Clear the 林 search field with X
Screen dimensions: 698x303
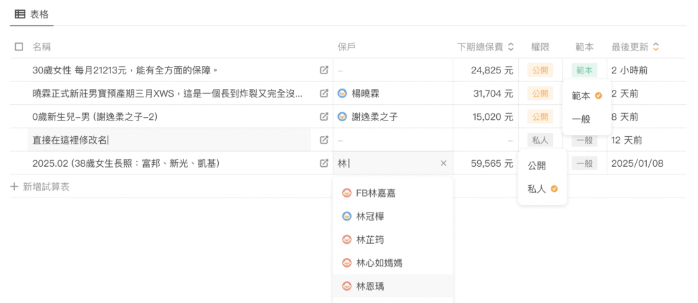[443, 163]
